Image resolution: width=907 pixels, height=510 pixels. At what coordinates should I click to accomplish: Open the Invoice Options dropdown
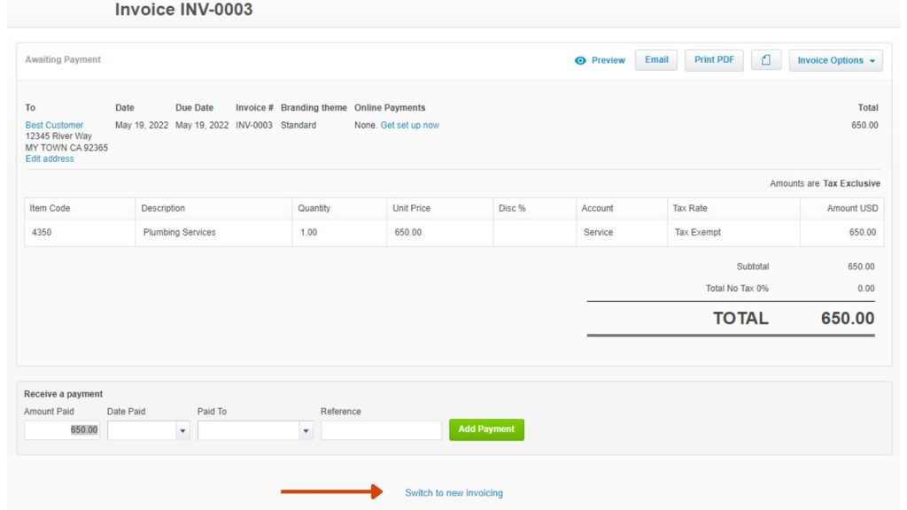[836, 60]
